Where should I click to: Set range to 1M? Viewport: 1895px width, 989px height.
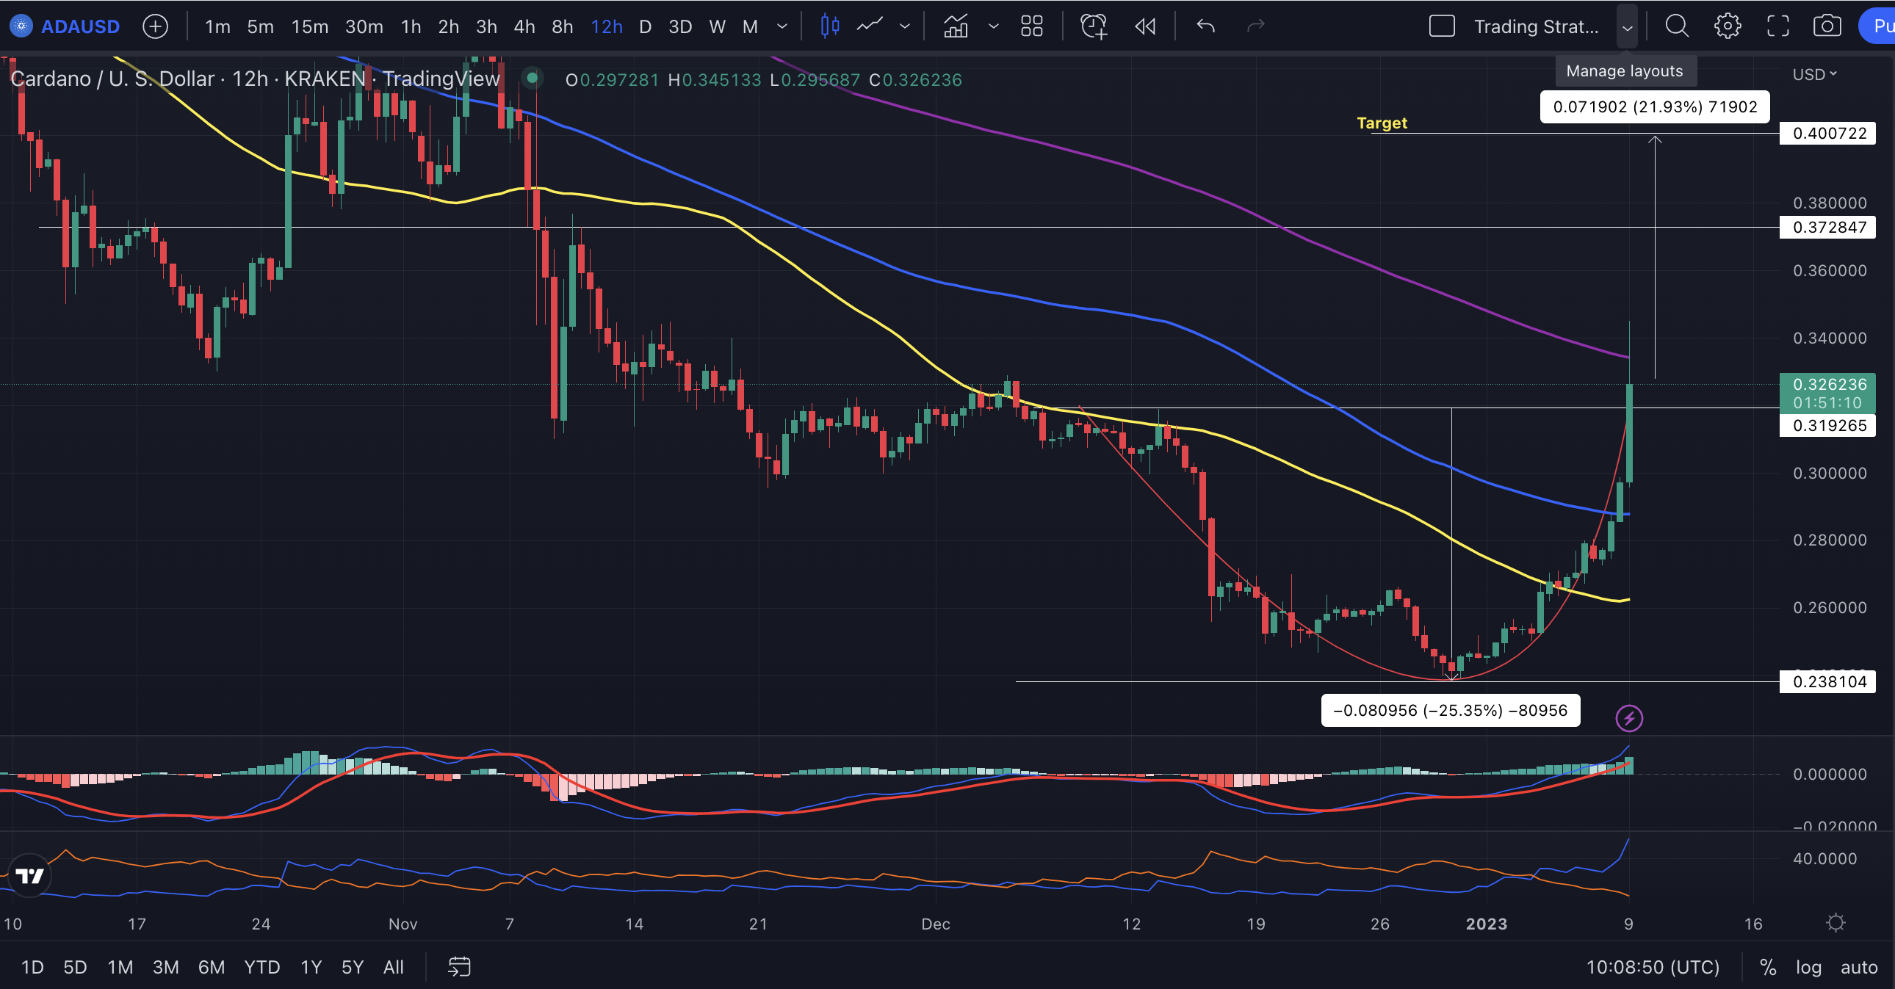click(x=120, y=967)
